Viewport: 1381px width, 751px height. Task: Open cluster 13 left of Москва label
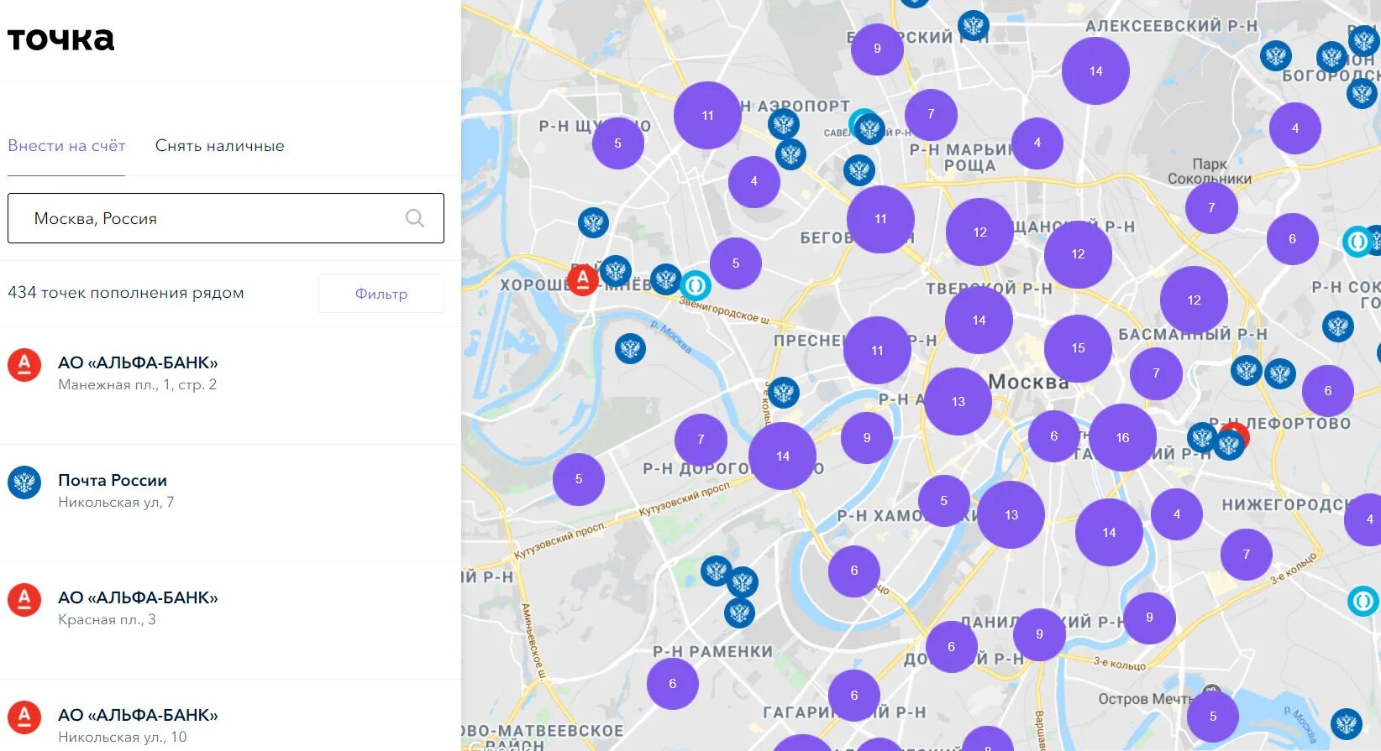(958, 401)
